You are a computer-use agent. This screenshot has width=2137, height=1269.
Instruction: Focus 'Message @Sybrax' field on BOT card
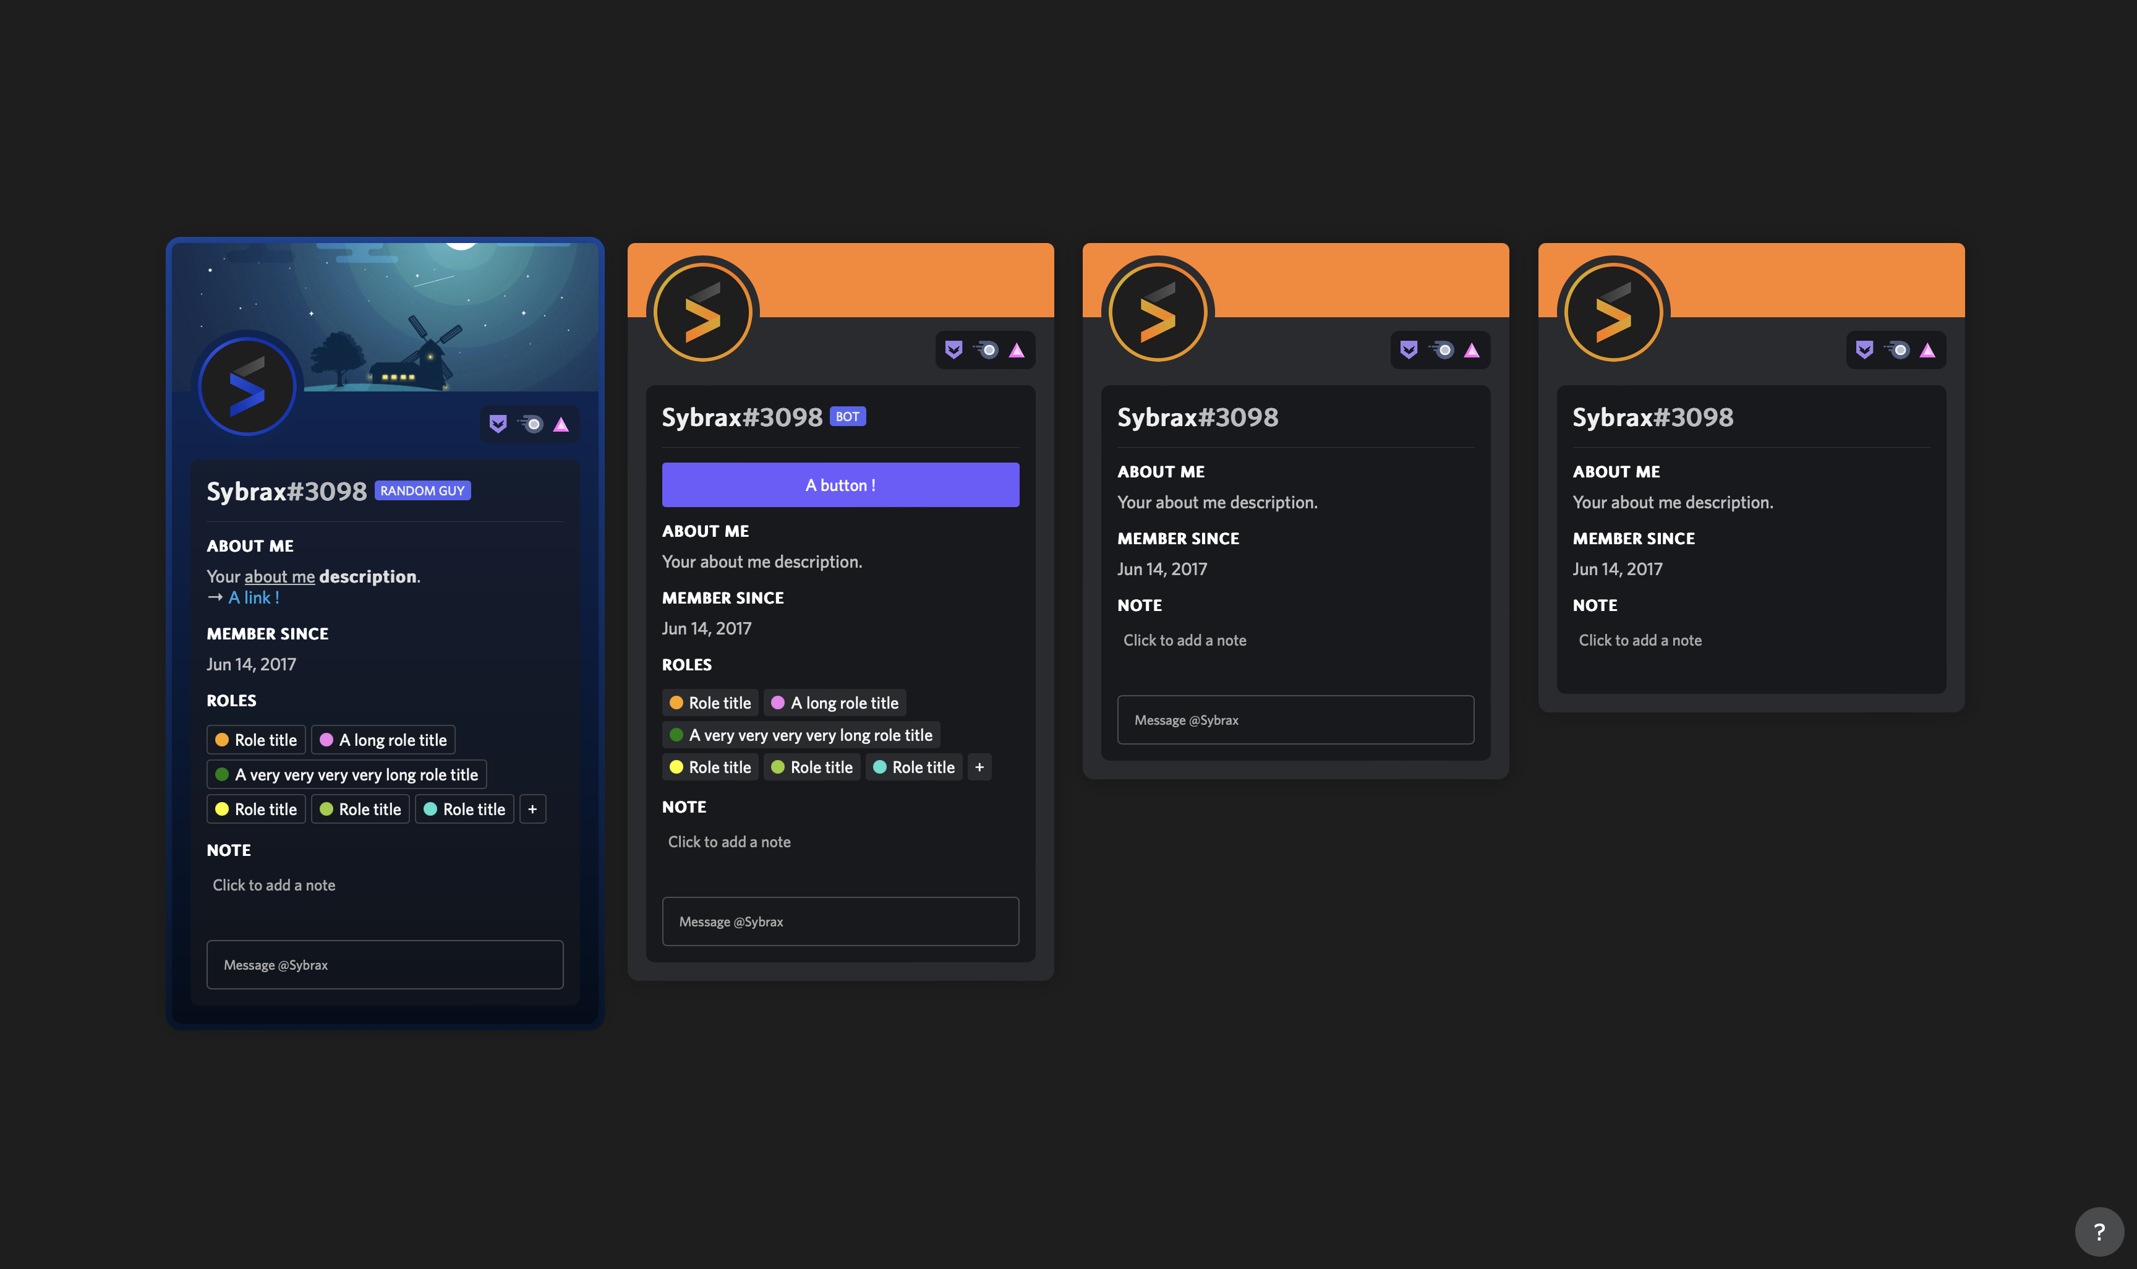840,922
